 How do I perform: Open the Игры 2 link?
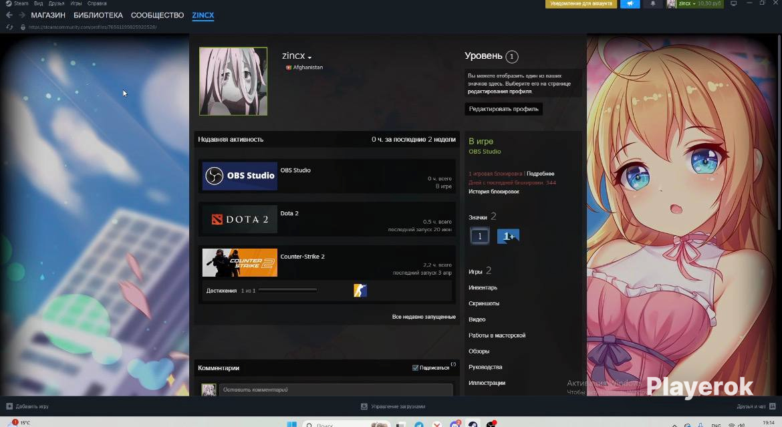point(480,271)
